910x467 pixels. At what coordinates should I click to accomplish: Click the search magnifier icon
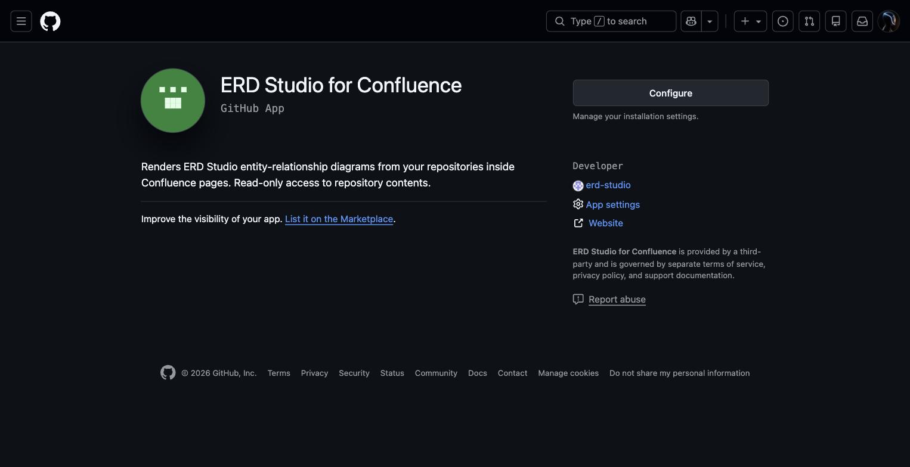(x=559, y=21)
